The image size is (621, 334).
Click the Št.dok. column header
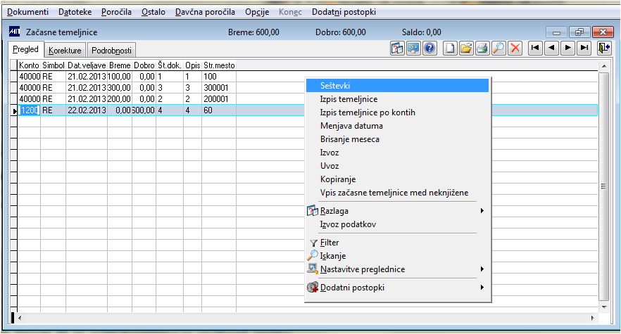(x=170, y=65)
